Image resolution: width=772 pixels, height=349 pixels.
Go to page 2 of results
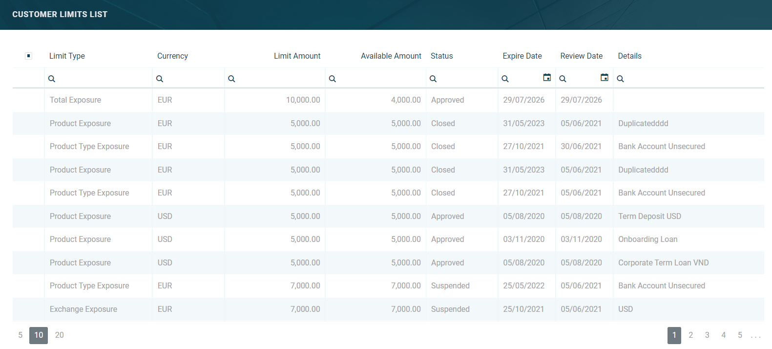[690, 335]
